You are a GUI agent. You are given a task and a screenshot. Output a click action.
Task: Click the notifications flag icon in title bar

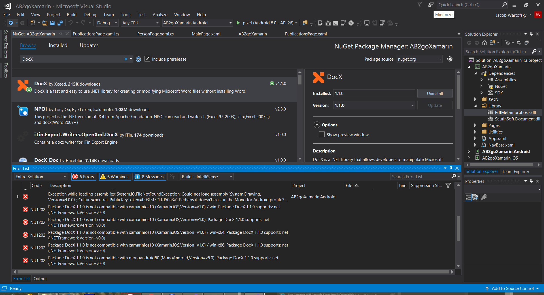coord(420,5)
